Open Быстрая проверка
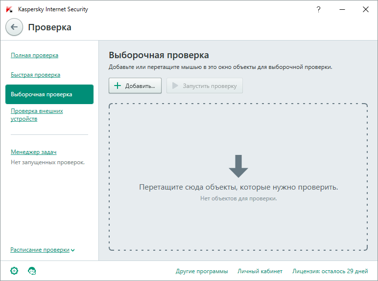378x281 pixels. [x=35, y=75]
